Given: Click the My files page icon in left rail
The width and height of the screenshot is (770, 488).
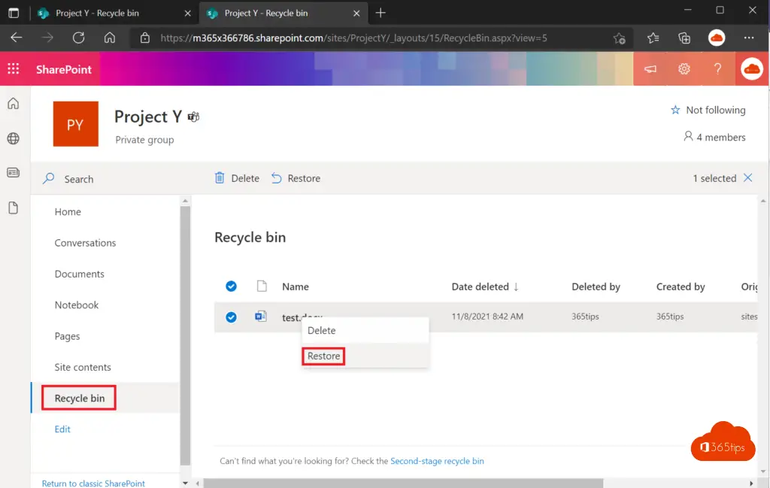Looking at the screenshot, I should pyautogui.click(x=13, y=208).
